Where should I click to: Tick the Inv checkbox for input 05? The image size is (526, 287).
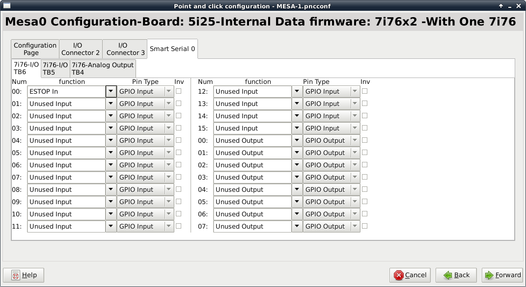(178, 153)
